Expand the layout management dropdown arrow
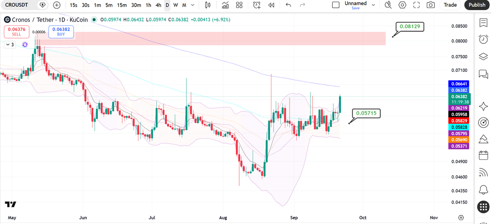Viewport: 491px width, 224px height. tap(373, 5)
